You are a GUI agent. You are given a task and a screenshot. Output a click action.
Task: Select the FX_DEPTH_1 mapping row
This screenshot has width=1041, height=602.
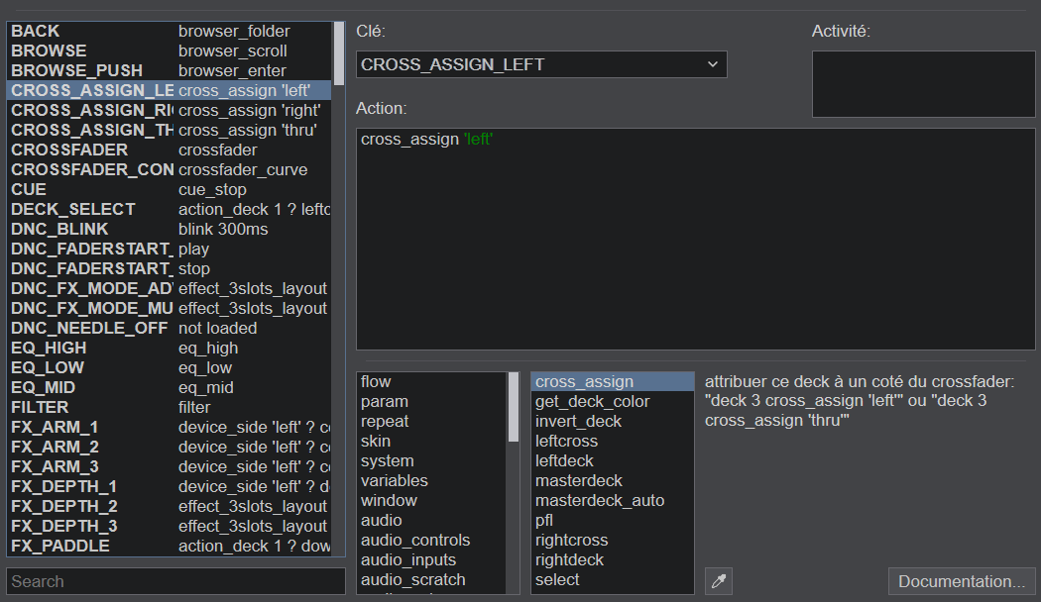[170, 486]
